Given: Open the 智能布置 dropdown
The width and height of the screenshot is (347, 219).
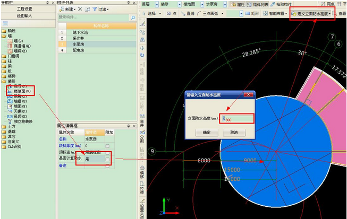Looking at the screenshot, I should [275, 13].
